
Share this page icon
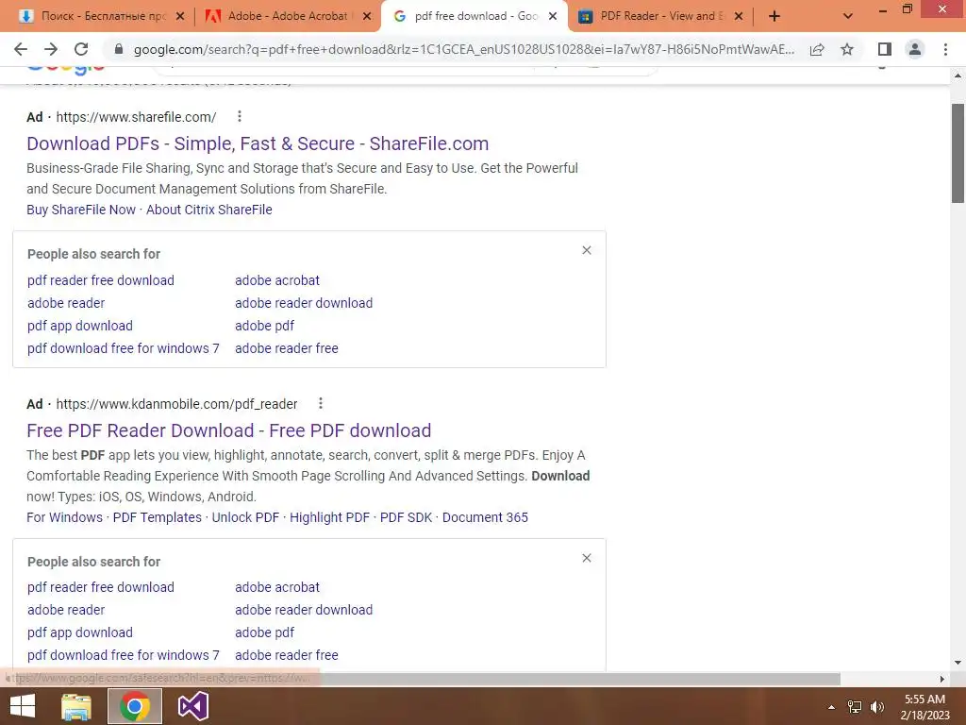click(x=817, y=49)
